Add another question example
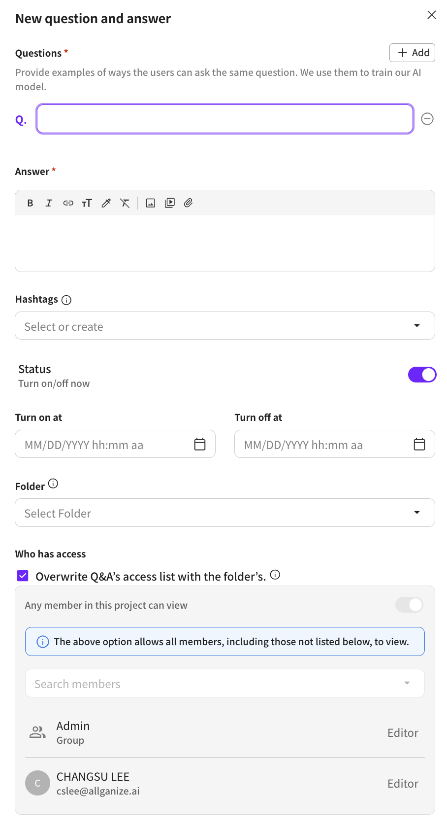This screenshot has height=831, width=447. [x=413, y=53]
